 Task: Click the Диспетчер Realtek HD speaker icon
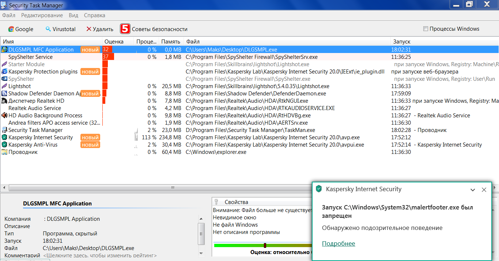click(x=4, y=101)
